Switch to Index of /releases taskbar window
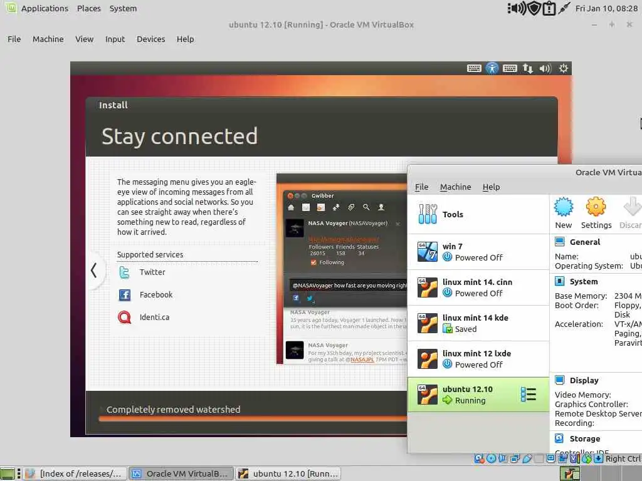The height and width of the screenshot is (481, 642). point(75,473)
